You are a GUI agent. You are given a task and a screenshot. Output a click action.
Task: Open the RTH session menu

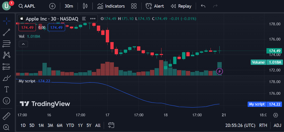(x=263, y=125)
